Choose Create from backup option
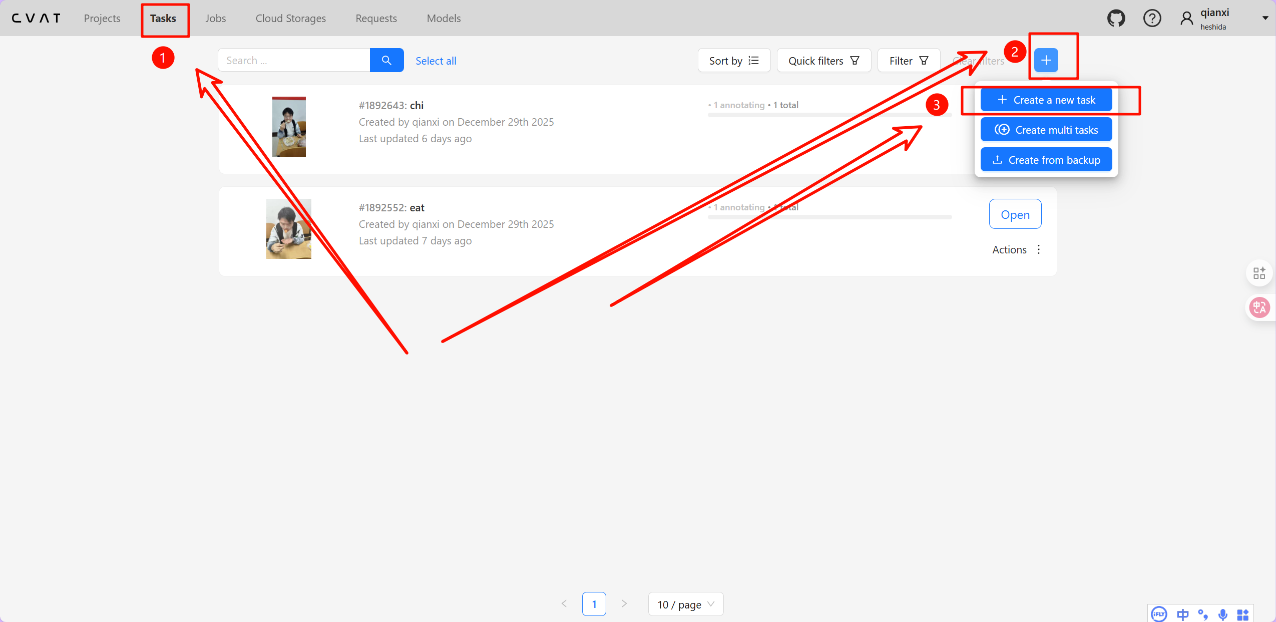The image size is (1276, 622). pyautogui.click(x=1046, y=160)
